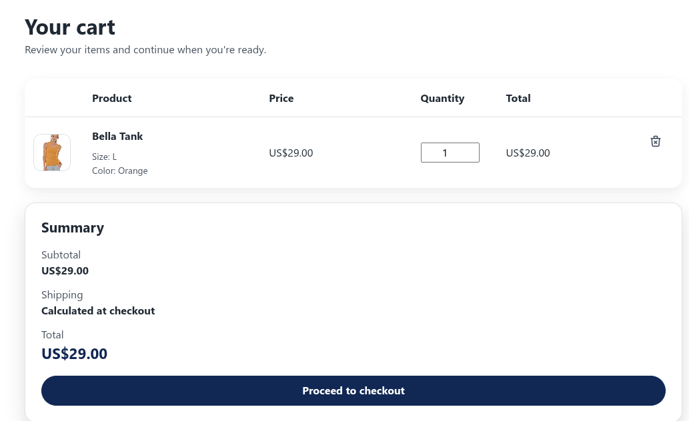Select the Quantity column header
This screenshot has width=689, height=421.
[x=442, y=98]
